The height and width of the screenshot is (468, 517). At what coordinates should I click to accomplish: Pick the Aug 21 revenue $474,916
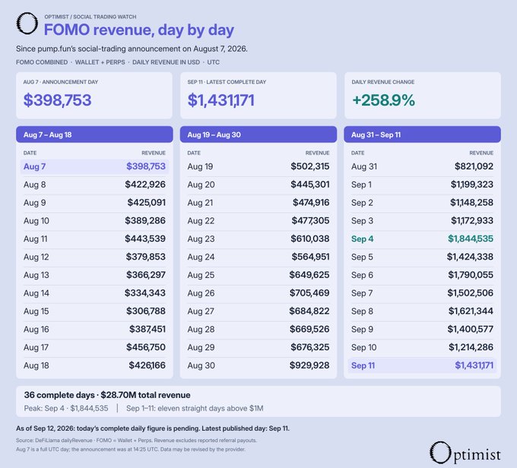coord(311,203)
